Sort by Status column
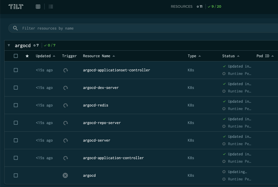 [x=231, y=56]
